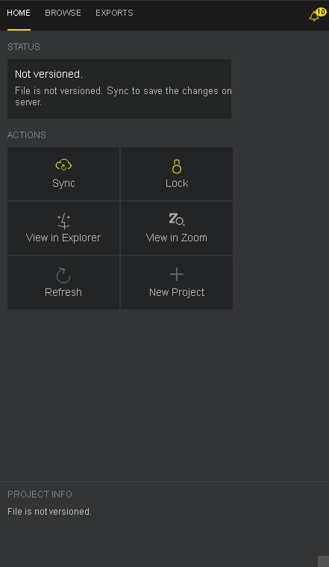Open the EXPORTS tab

[x=114, y=13]
